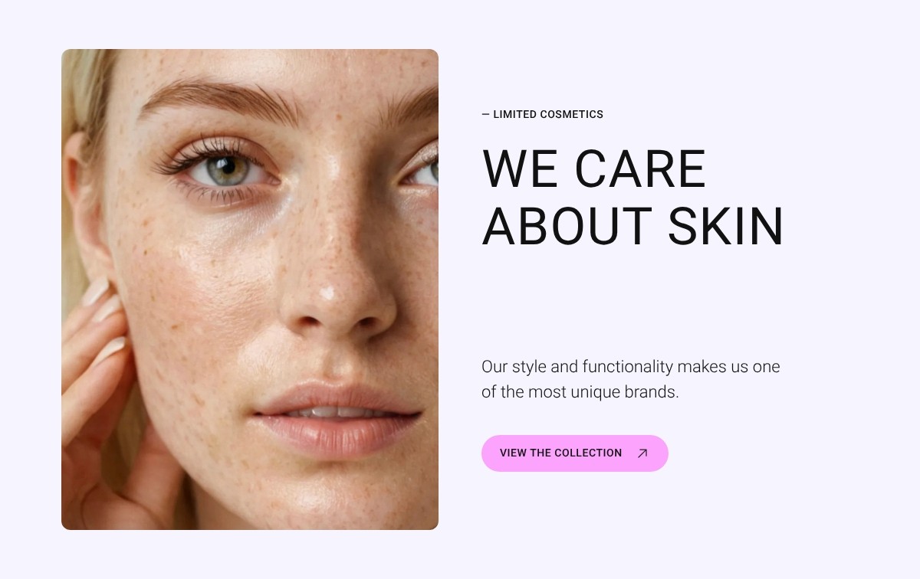Click the 'of the most unique brands.' line
Viewport: 920px width, 579px height.
coord(580,392)
